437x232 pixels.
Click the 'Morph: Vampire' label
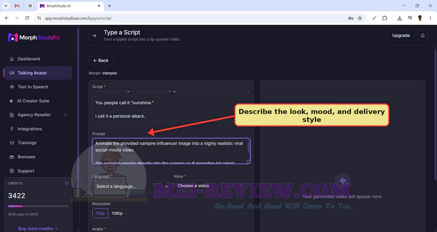click(x=103, y=73)
